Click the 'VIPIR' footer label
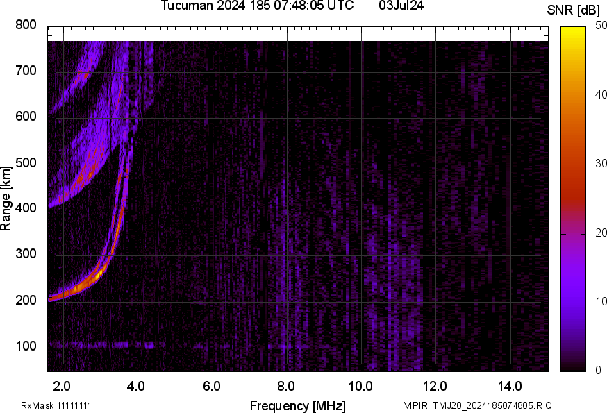This screenshot has width=607, height=413. point(416,405)
